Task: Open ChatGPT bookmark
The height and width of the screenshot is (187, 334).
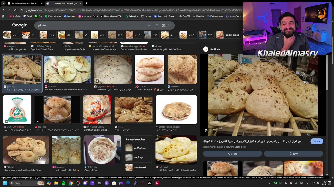Action: point(185,16)
